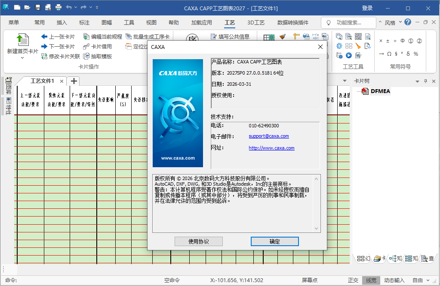This screenshot has width=440, height=286.
Task: Insert the plus-minus ± symbol
Action: click(x=388, y=41)
